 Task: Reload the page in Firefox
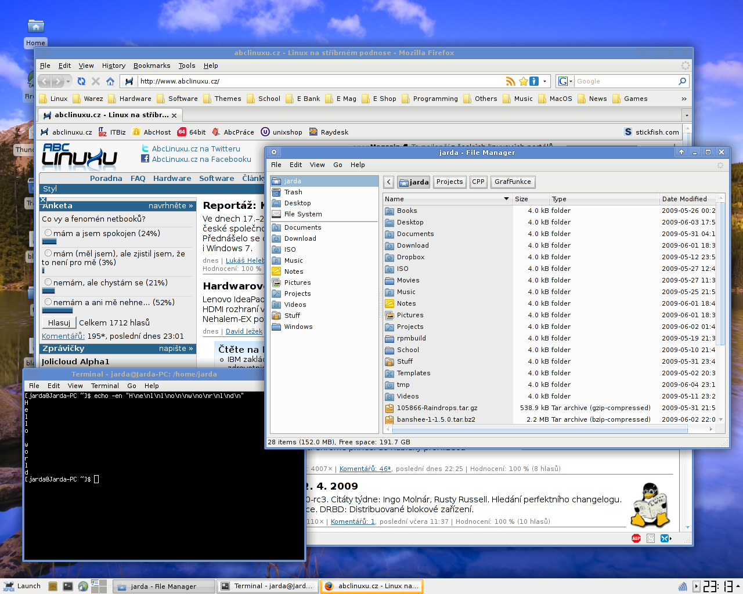pos(81,81)
